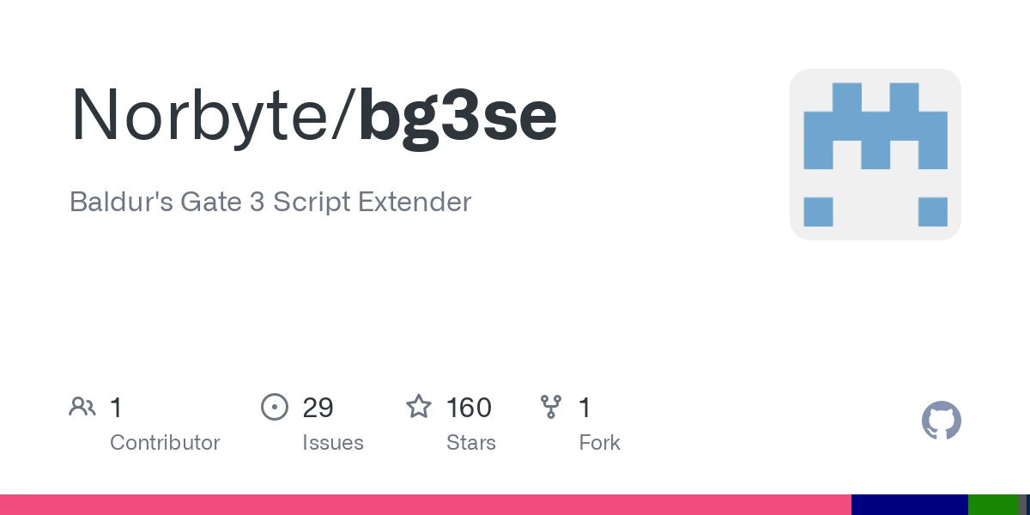Select the Baldur's Gate 3 Script Extender description
The height and width of the screenshot is (515, 1030).
270,203
